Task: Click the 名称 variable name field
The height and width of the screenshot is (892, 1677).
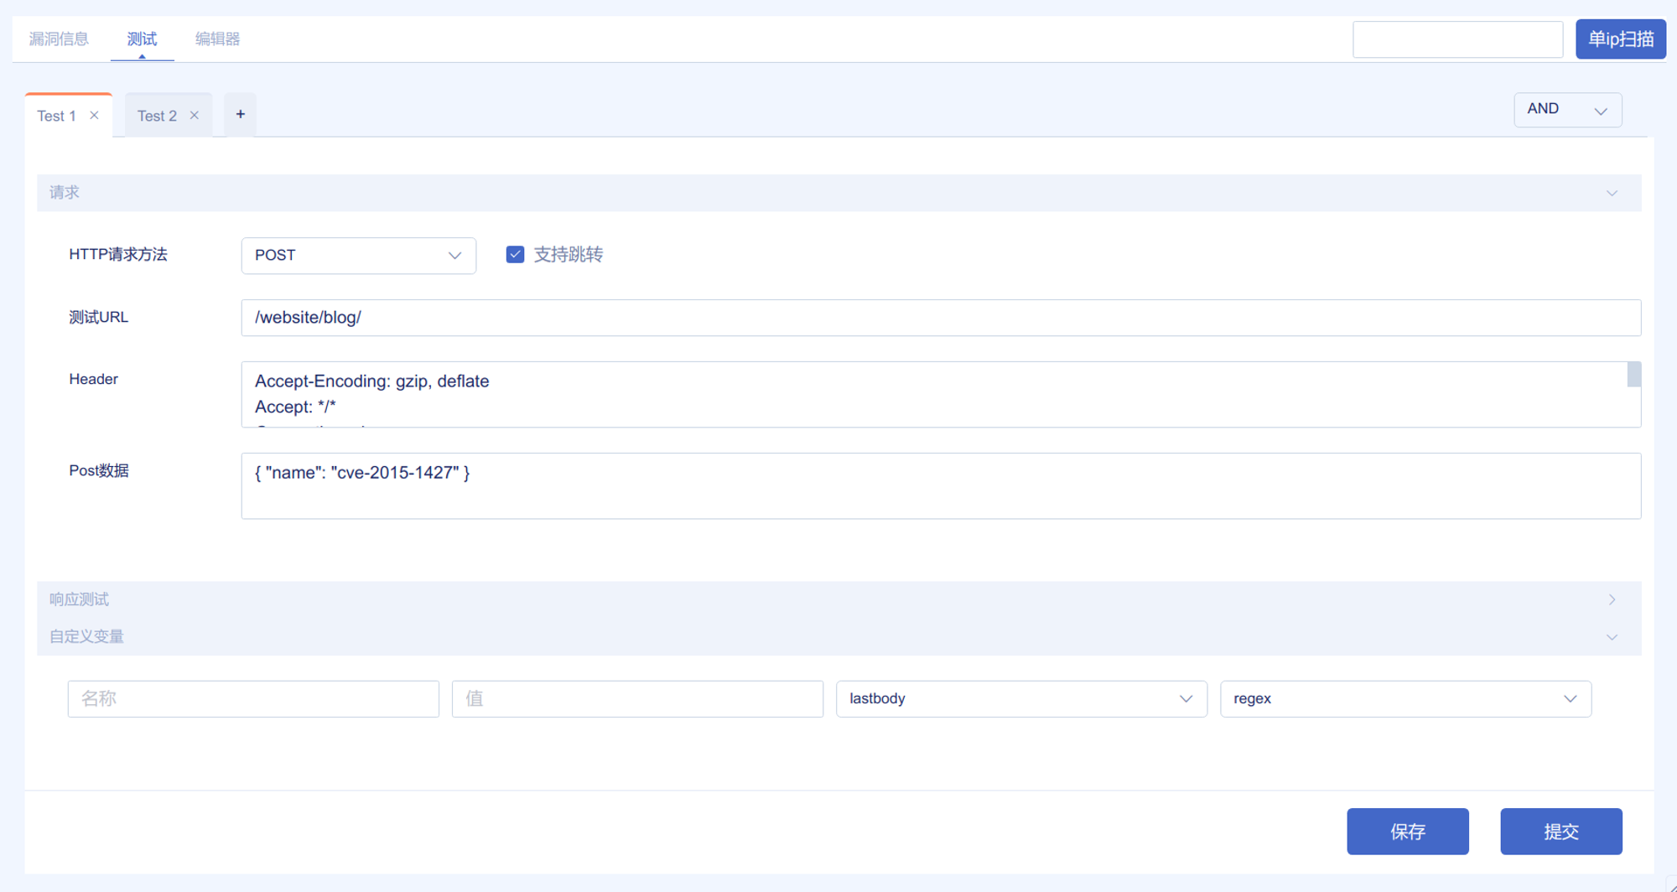Action: pyautogui.click(x=253, y=698)
